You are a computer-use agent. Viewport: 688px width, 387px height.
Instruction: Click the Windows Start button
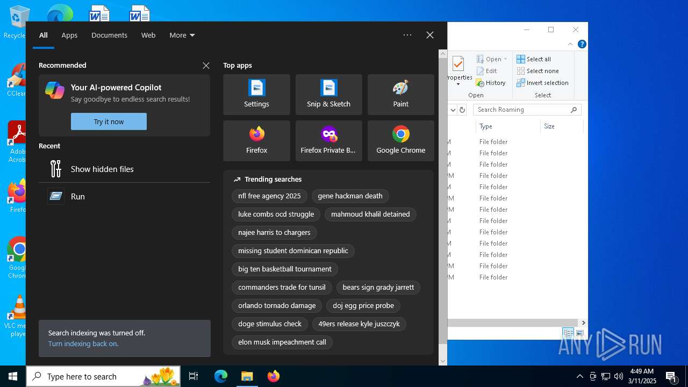click(x=13, y=376)
